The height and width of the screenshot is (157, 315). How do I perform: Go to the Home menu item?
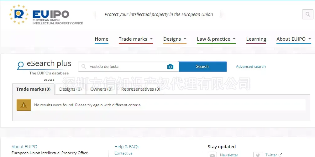(101, 39)
